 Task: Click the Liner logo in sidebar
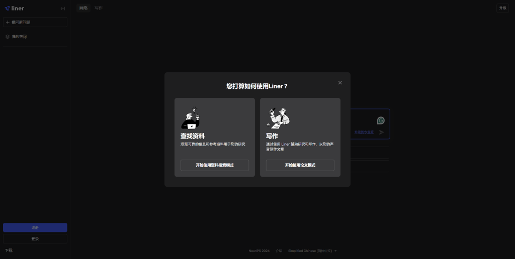coord(15,9)
